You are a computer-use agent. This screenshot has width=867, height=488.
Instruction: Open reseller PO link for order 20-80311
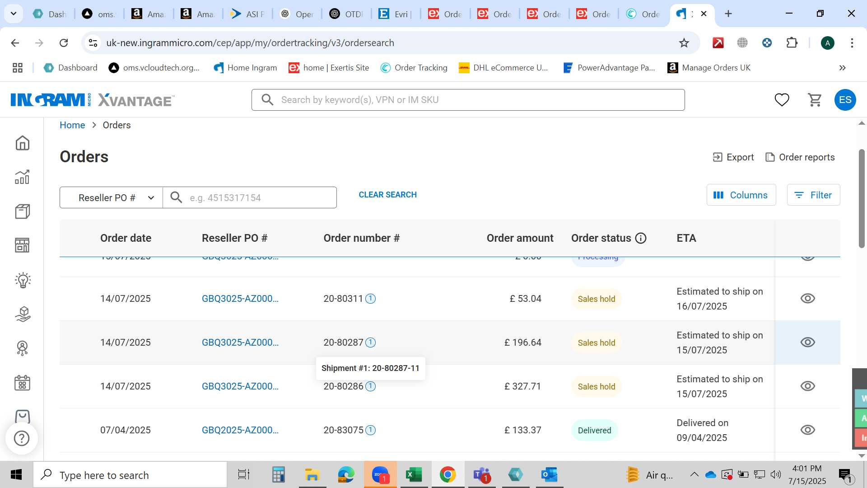pyautogui.click(x=240, y=299)
